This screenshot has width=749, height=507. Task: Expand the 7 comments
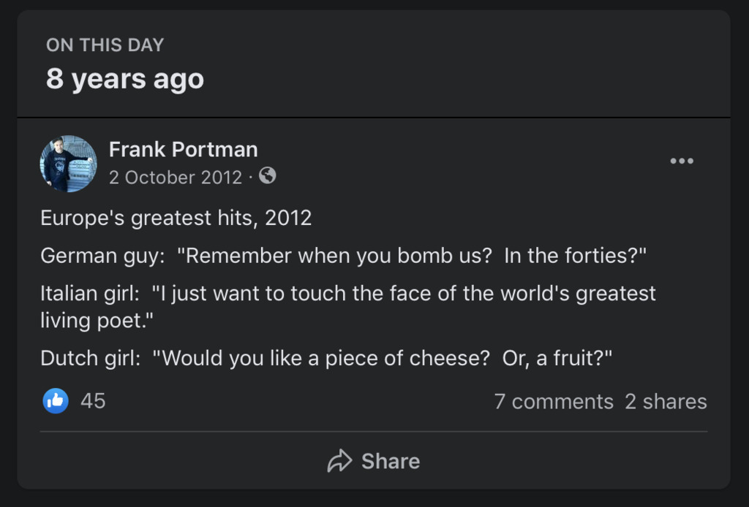click(553, 401)
